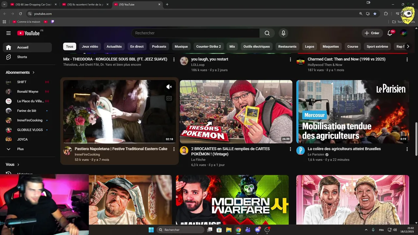Select the Outils électriques filter chip
The height and width of the screenshot is (235, 418).
[256, 46]
